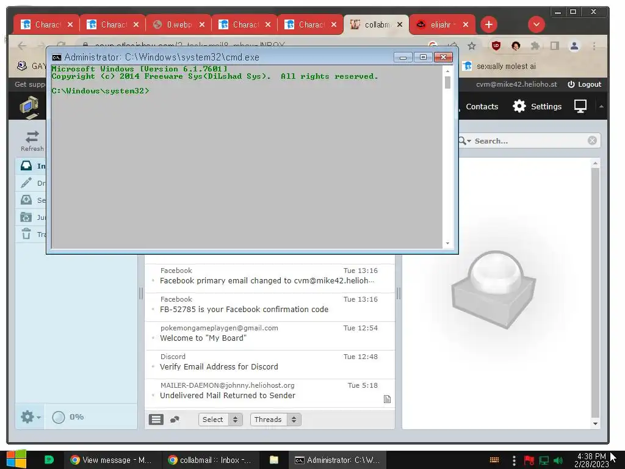Open the Threads dropdown
This screenshot has height=469, width=625.
[x=275, y=420]
